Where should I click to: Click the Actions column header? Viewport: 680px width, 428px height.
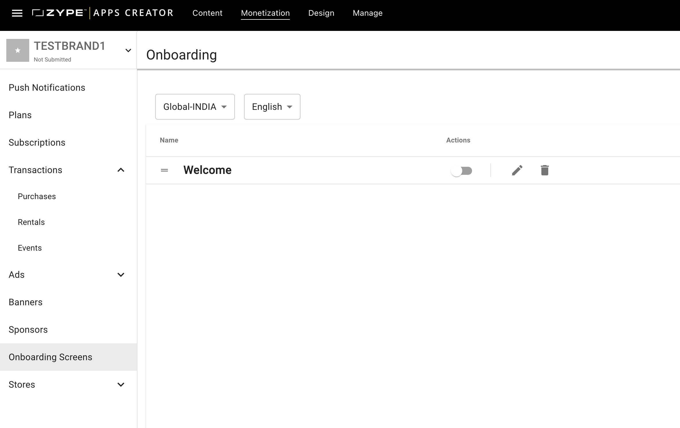tap(458, 140)
